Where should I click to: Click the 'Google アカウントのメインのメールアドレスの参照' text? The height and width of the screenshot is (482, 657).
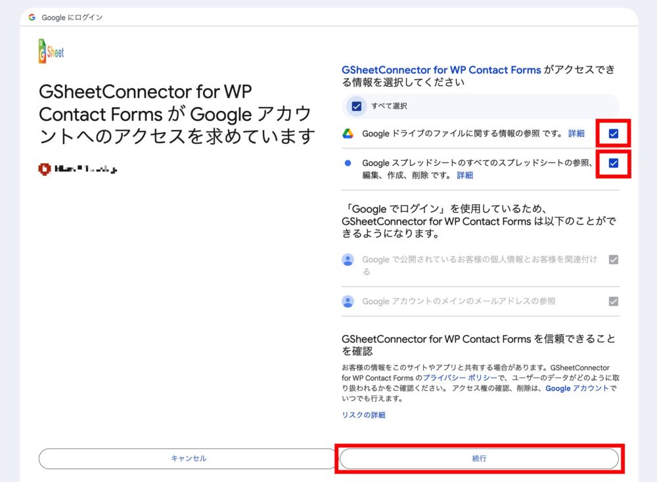[x=459, y=301]
